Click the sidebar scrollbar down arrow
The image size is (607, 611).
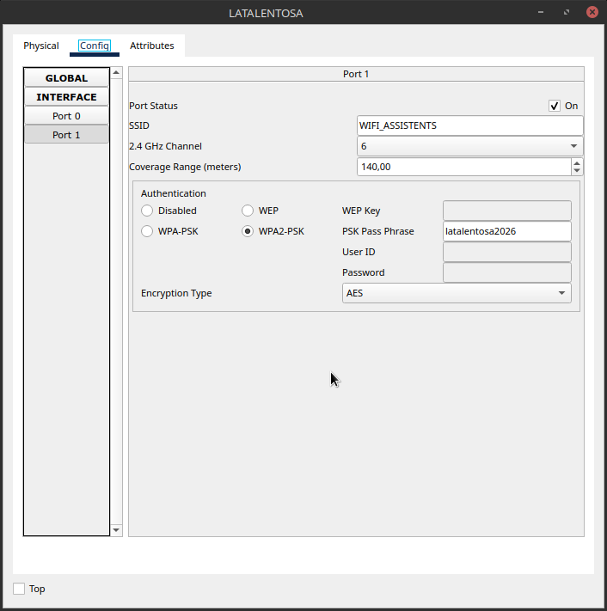pos(117,530)
